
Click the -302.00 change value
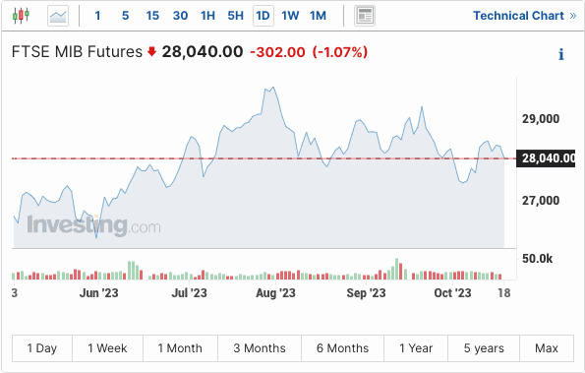pyautogui.click(x=277, y=52)
